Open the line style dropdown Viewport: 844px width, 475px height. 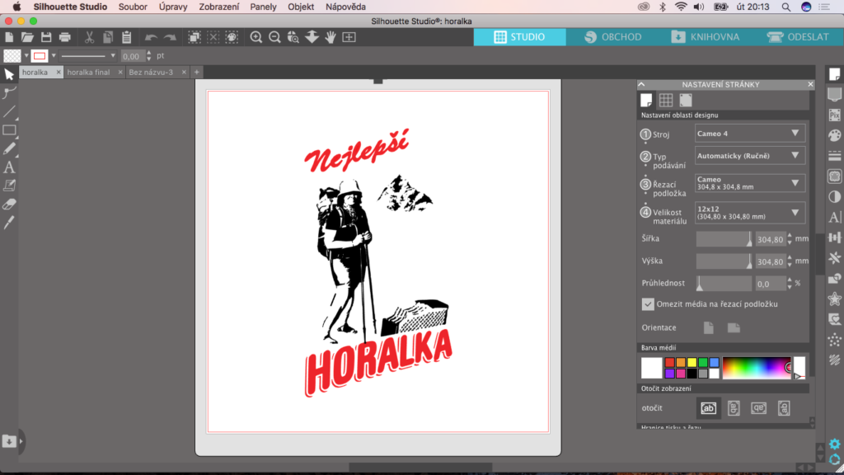[x=87, y=55]
